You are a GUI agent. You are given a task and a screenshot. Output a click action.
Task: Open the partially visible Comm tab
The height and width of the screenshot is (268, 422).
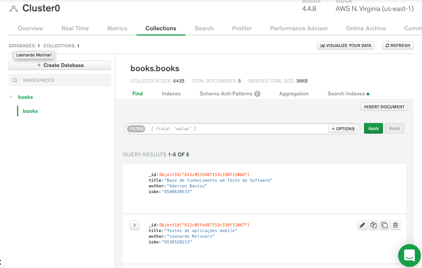413,28
